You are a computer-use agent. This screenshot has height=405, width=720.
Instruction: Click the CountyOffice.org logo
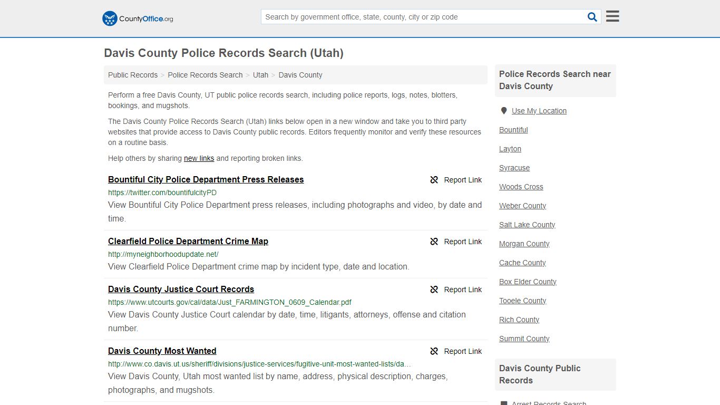(x=138, y=18)
